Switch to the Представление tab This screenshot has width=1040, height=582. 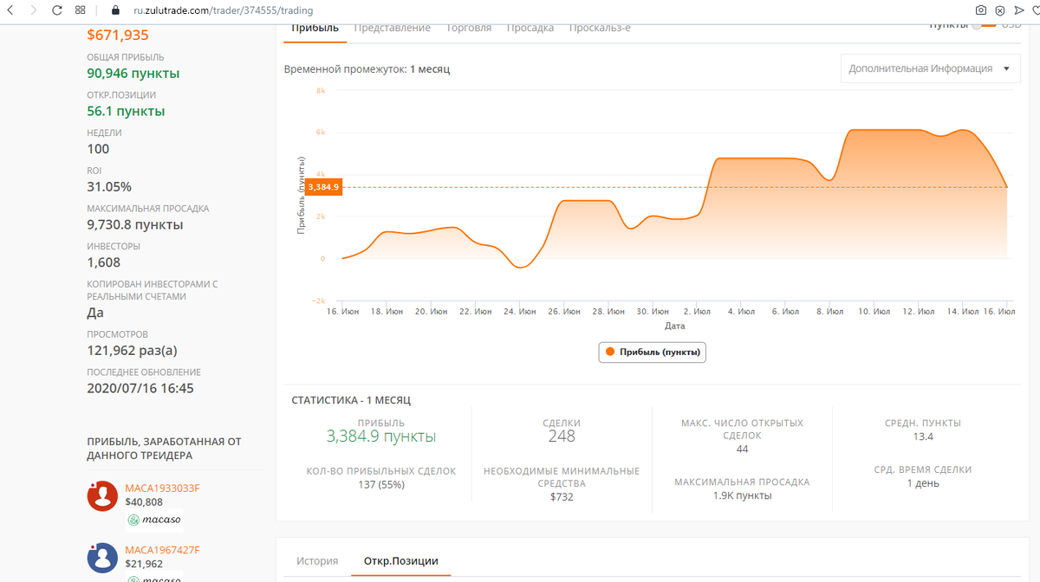(x=393, y=28)
